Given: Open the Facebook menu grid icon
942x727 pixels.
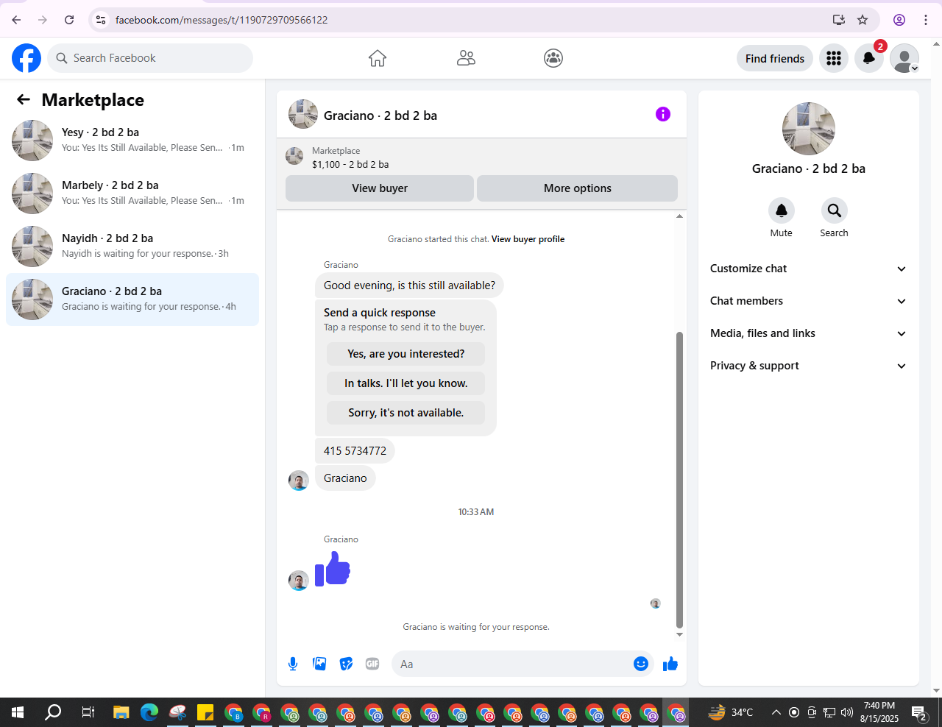Looking at the screenshot, I should click(834, 58).
